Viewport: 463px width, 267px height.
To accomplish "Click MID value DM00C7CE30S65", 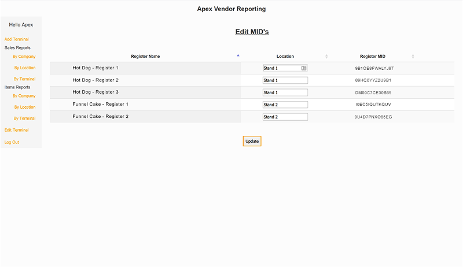I will pyautogui.click(x=373, y=92).
